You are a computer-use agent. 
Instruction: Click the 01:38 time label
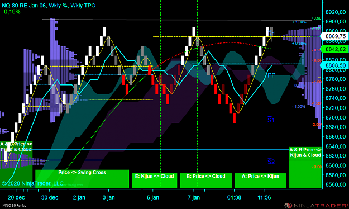[234, 197]
